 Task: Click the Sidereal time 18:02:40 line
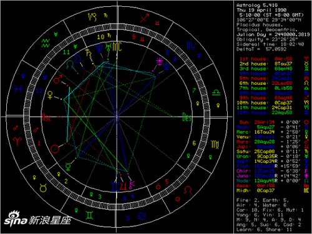270,44
